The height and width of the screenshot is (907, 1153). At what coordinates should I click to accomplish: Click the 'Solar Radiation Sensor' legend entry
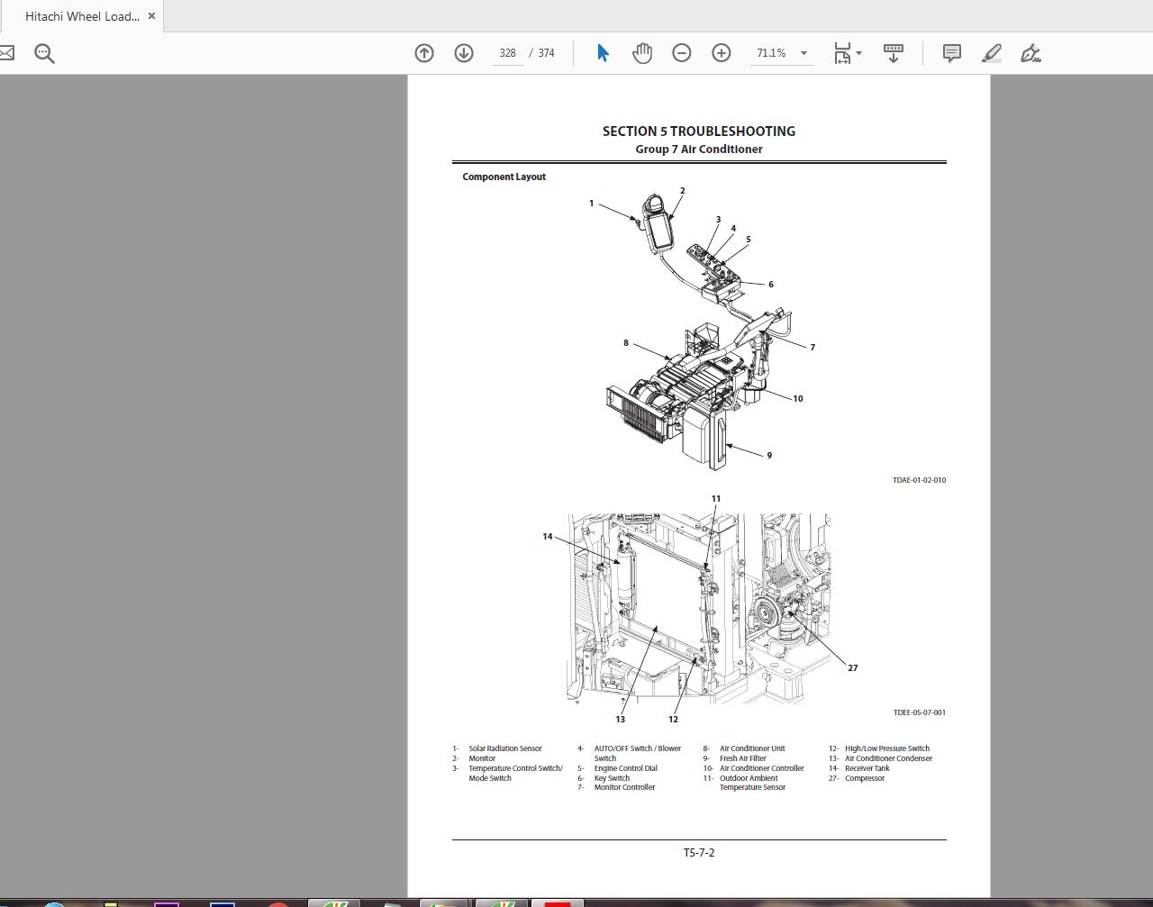pyautogui.click(x=505, y=748)
